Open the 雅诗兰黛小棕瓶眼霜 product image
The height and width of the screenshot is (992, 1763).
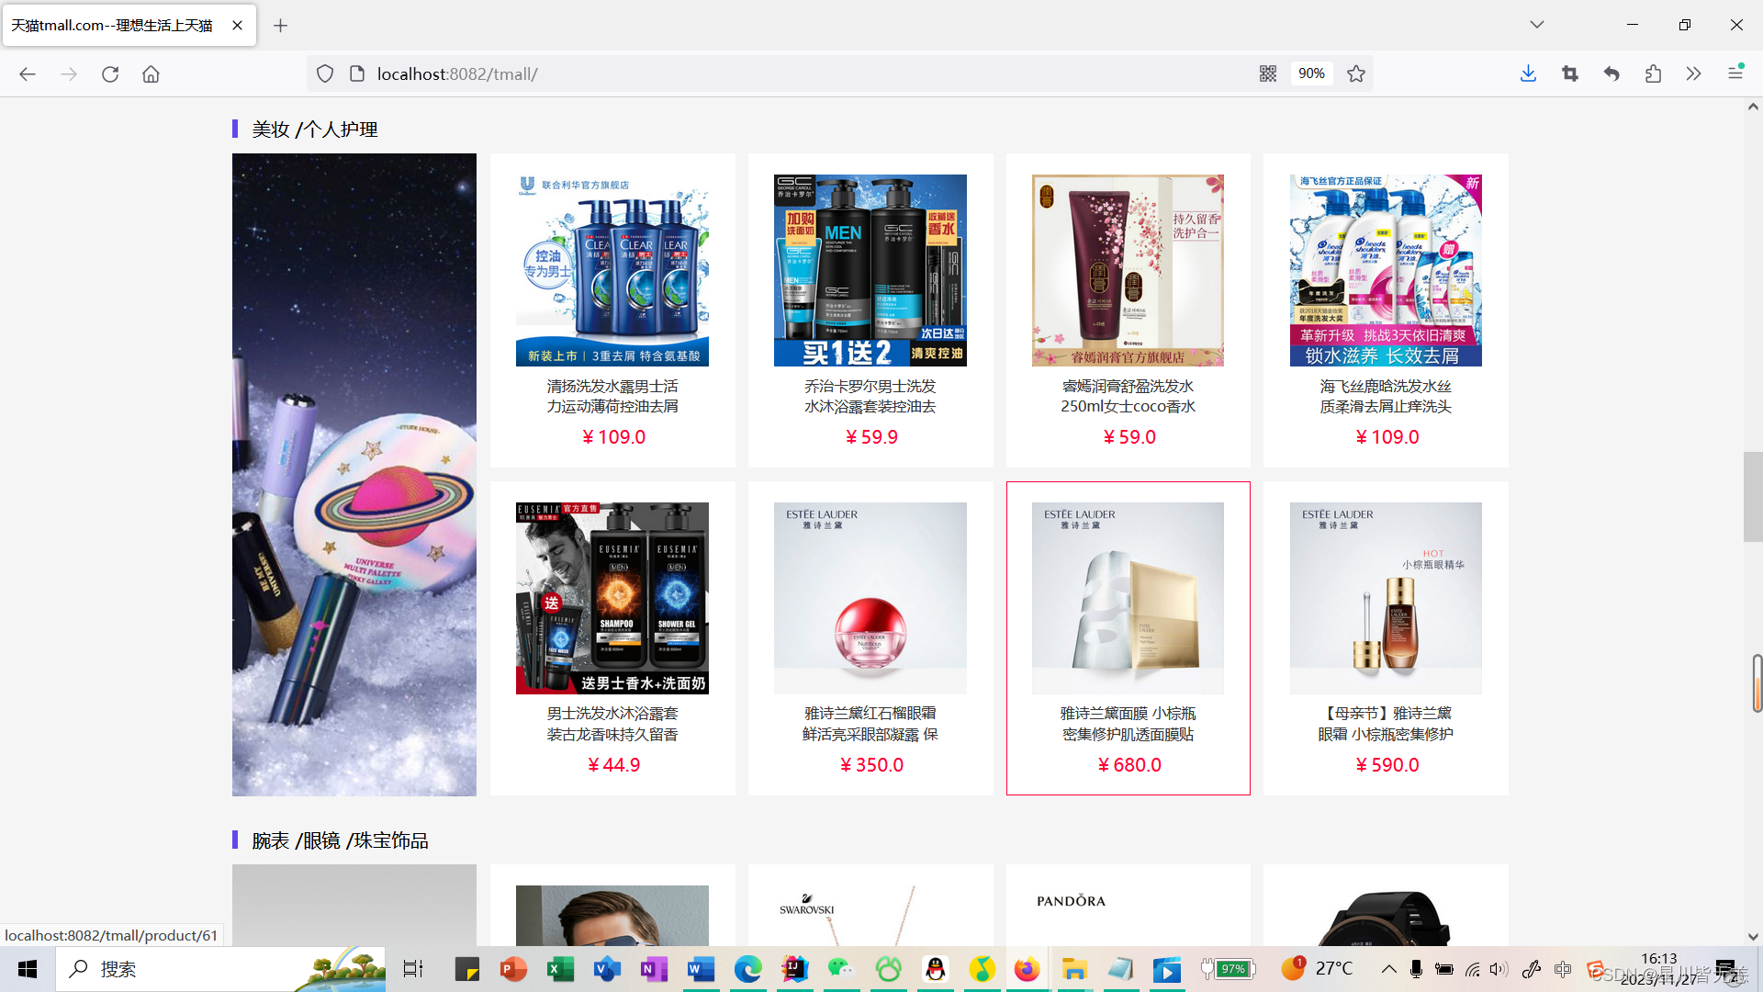[x=1386, y=598]
